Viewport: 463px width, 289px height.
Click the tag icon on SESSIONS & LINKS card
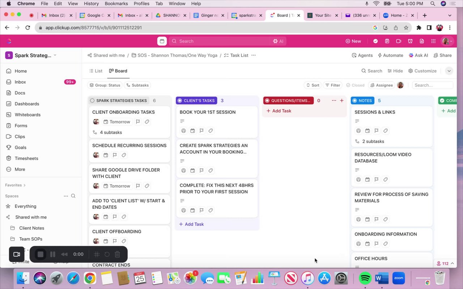386,131
